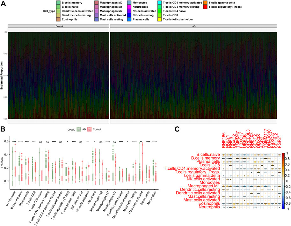The image size is (291, 226).
Task: Click the 'Dendritic cells activated' legend label in panel A
Action: tap(77, 11)
